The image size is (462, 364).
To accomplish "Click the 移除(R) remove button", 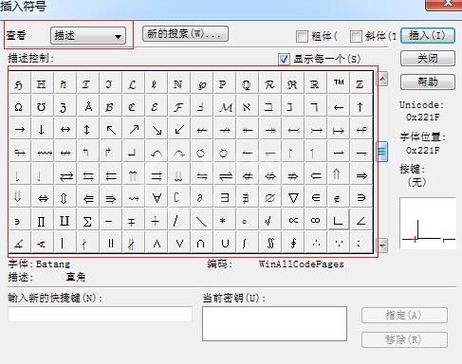I will pos(404,339).
